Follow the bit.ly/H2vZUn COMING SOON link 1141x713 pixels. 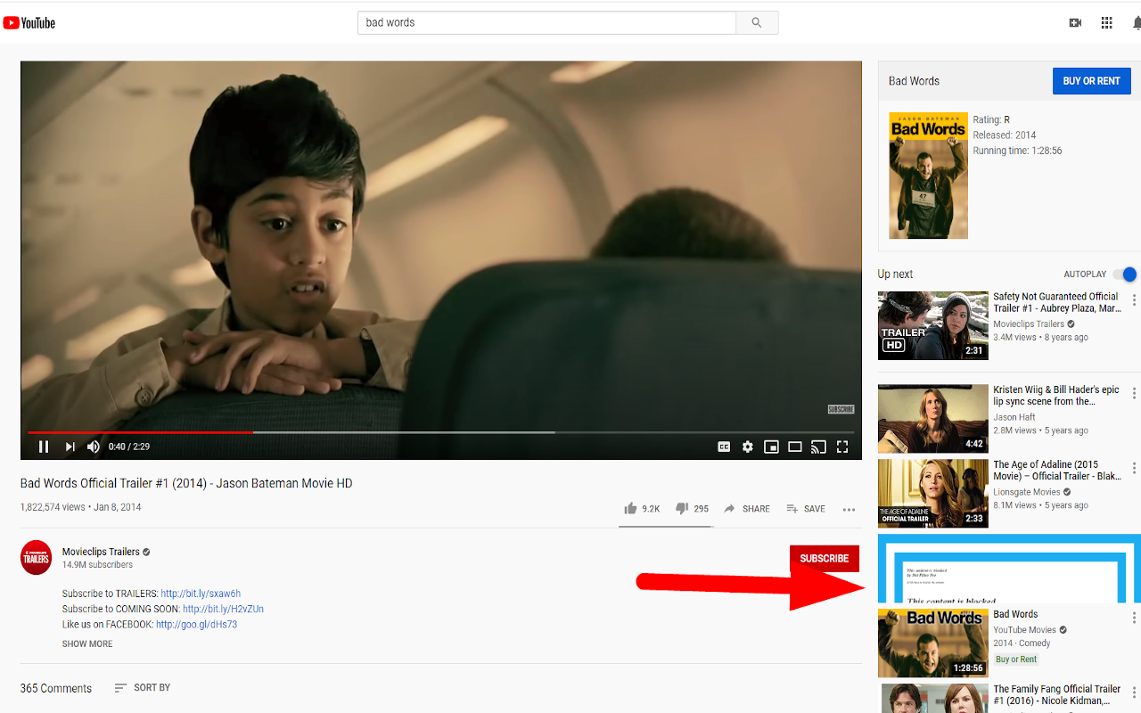(x=223, y=609)
